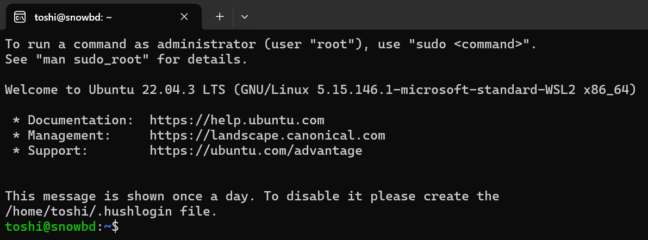Click the 5.15.146.1-microsoft-standard-WSL2 kernel string
Image resolution: width=648 pixels, height=240 pixels.
[446, 90]
